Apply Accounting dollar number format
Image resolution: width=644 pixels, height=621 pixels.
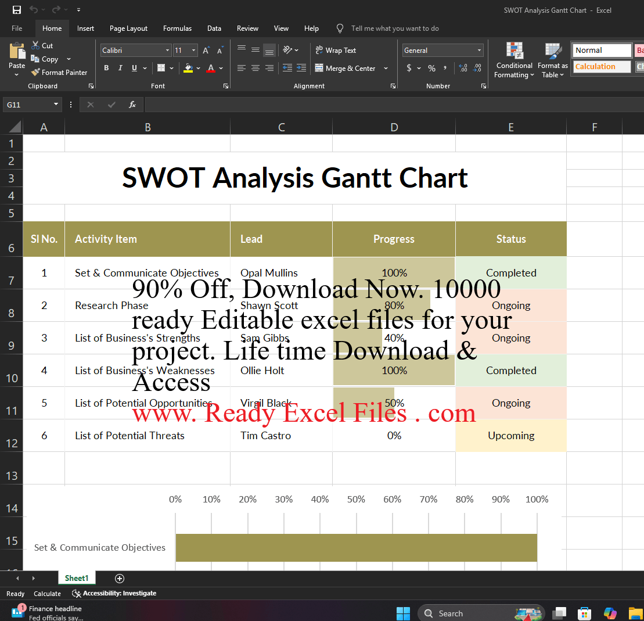point(409,68)
